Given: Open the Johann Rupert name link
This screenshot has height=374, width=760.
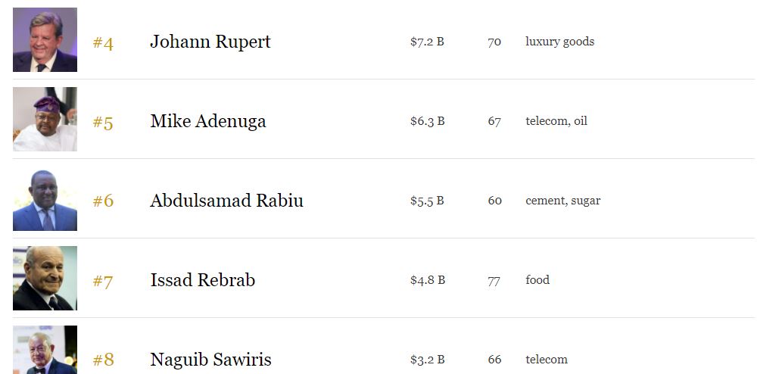Looking at the screenshot, I should [210, 42].
